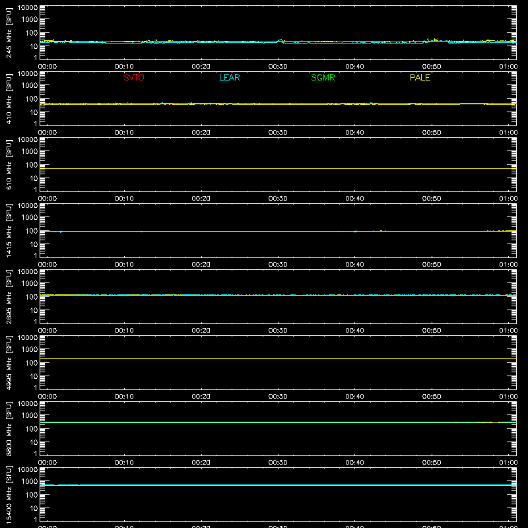This screenshot has width=528, height=528.
Task: Click the 100 y-tick of the 610 MHz panel
Action: pos(32,165)
